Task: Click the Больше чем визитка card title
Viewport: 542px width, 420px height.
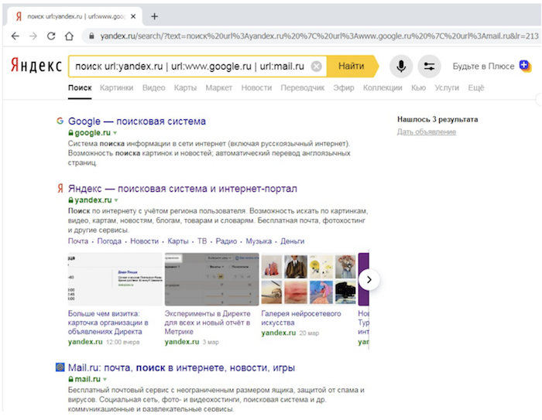Action: (x=108, y=323)
